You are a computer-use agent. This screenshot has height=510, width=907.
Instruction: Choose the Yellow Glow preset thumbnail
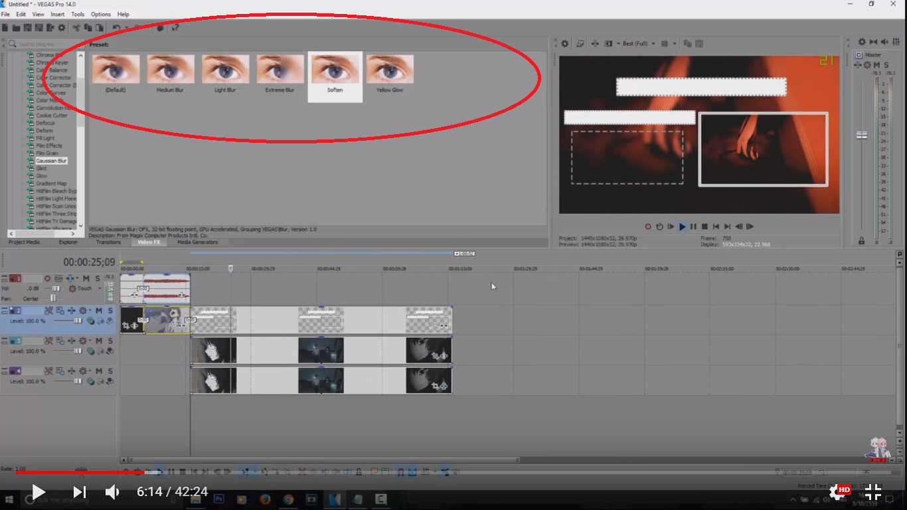390,69
